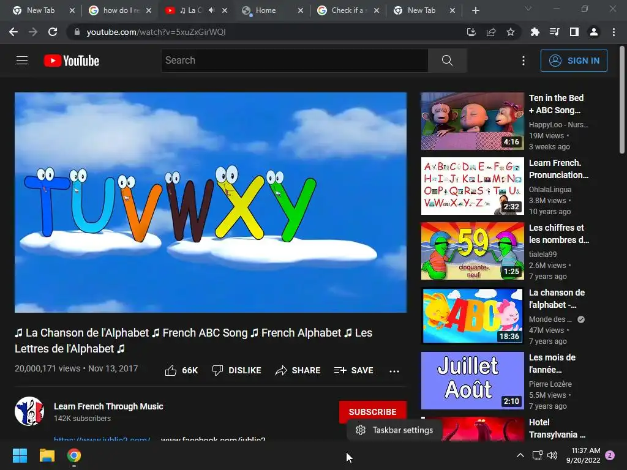Open clock and date 11:37 AM
The width and height of the screenshot is (627, 470).
584,455
